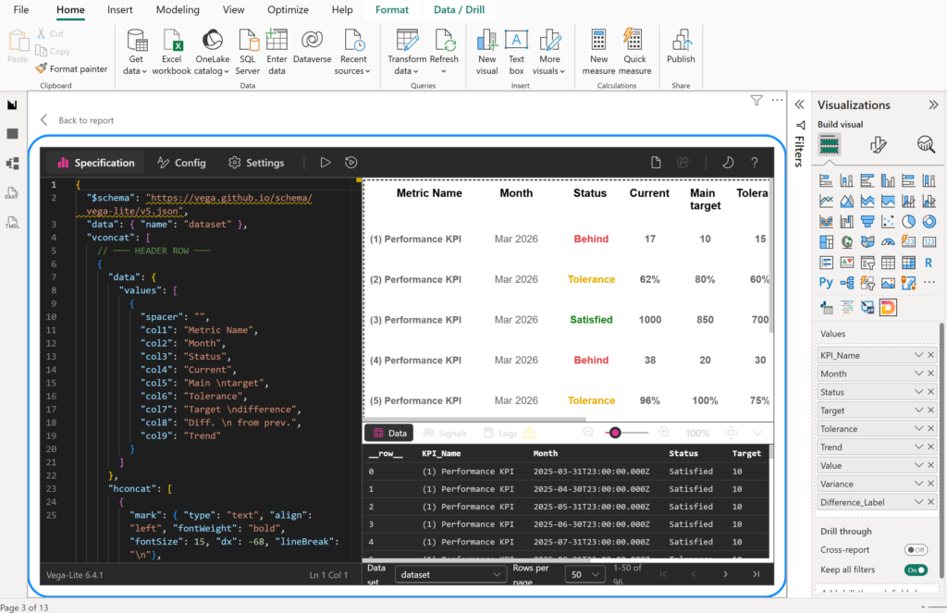Select the Python visual icon
The height and width of the screenshot is (613, 947).
click(826, 282)
